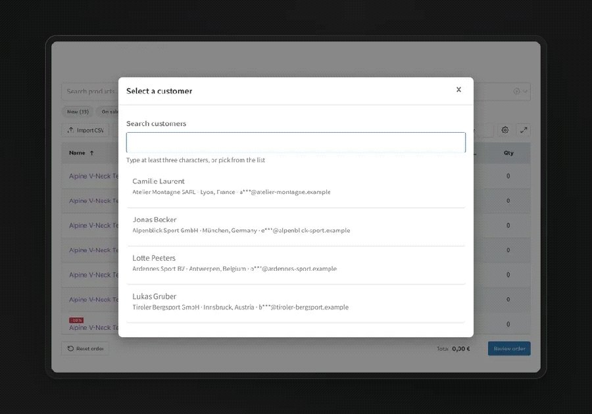The width and height of the screenshot is (592, 414).
Task: Click the Qty column header
Action: (x=508, y=152)
